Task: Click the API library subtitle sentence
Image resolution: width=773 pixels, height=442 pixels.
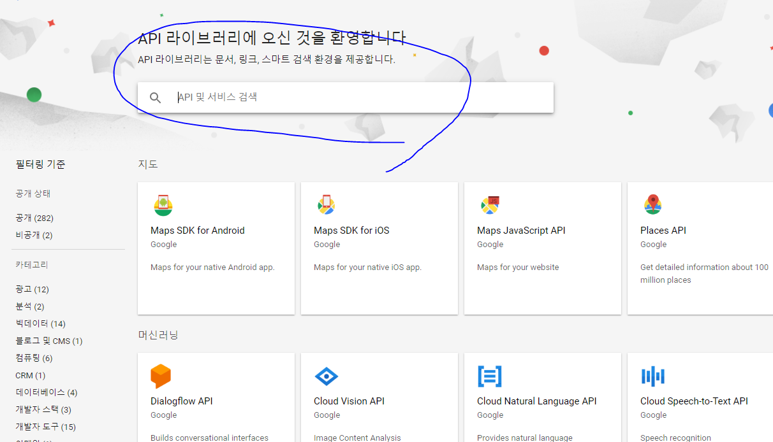Action: click(267, 60)
